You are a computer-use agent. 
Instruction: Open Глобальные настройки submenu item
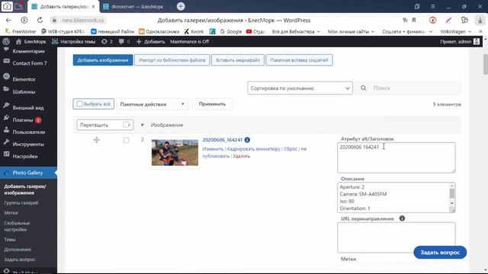(x=17, y=226)
